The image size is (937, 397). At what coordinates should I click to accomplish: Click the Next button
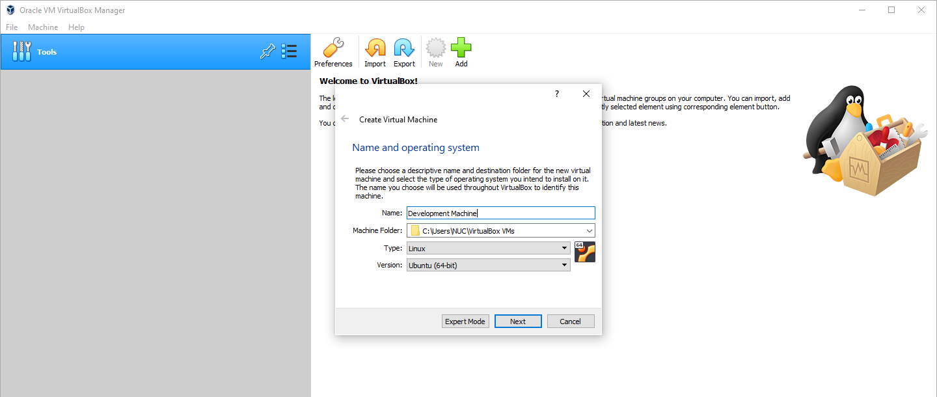518,322
